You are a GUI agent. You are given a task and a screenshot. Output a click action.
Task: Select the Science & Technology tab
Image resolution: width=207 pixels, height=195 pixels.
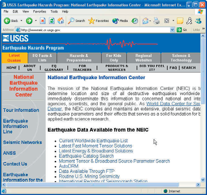(181, 58)
